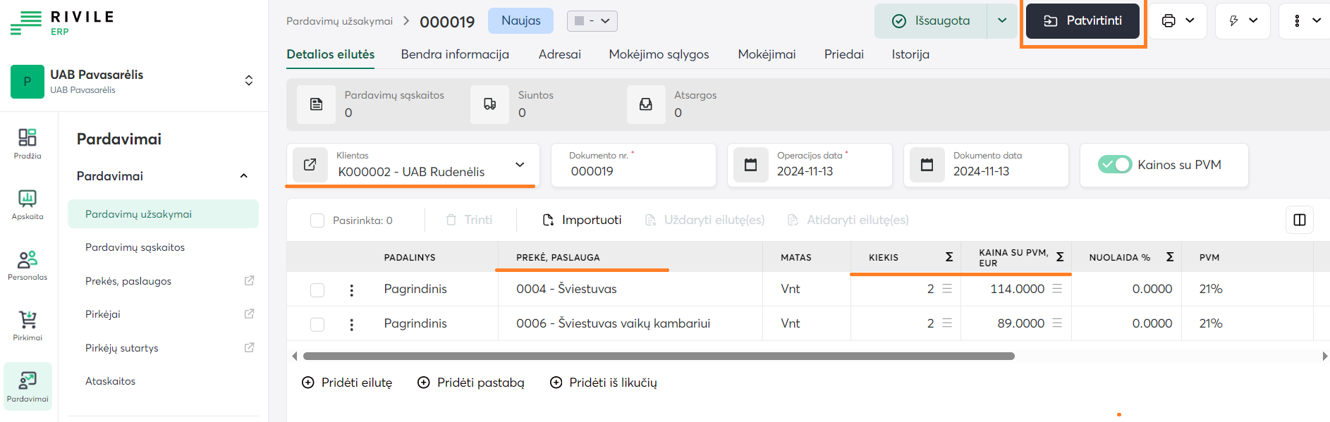Select checkbox for Šviestuvas vaikų kambariui row
Viewport: 1330px width, 422px height.
[317, 324]
